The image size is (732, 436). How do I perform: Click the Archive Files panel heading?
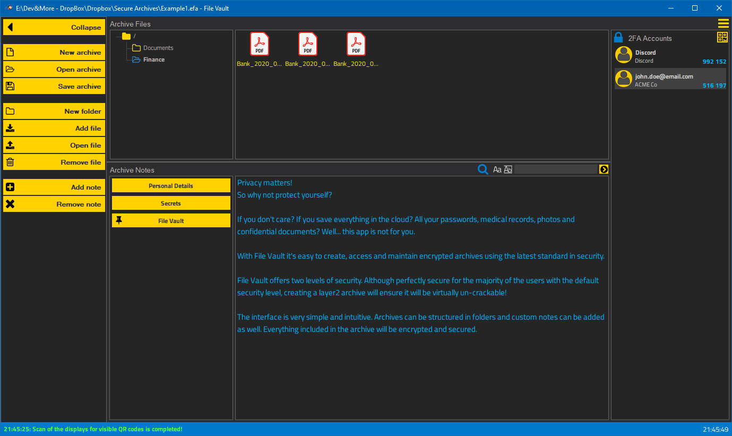point(130,24)
